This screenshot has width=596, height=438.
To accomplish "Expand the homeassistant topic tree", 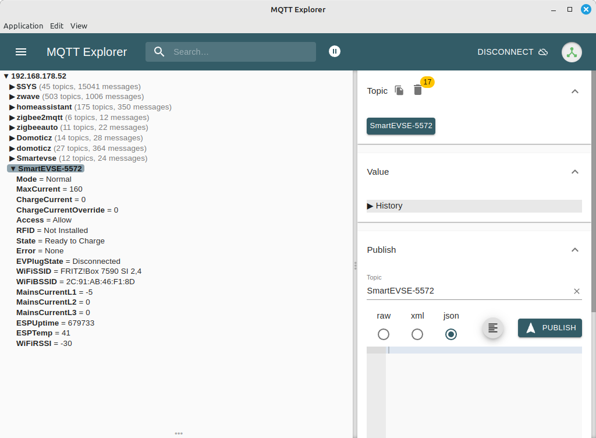I will tap(12, 107).
